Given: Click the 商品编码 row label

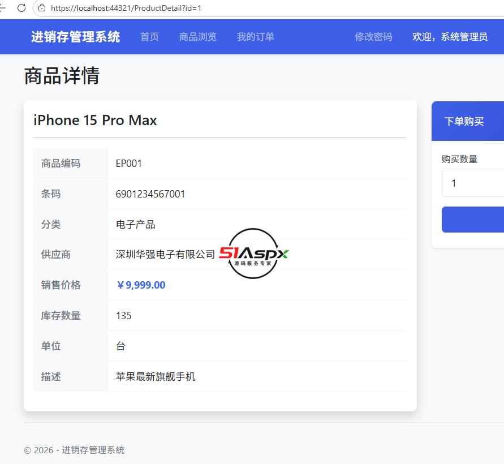Looking at the screenshot, I should coord(61,164).
